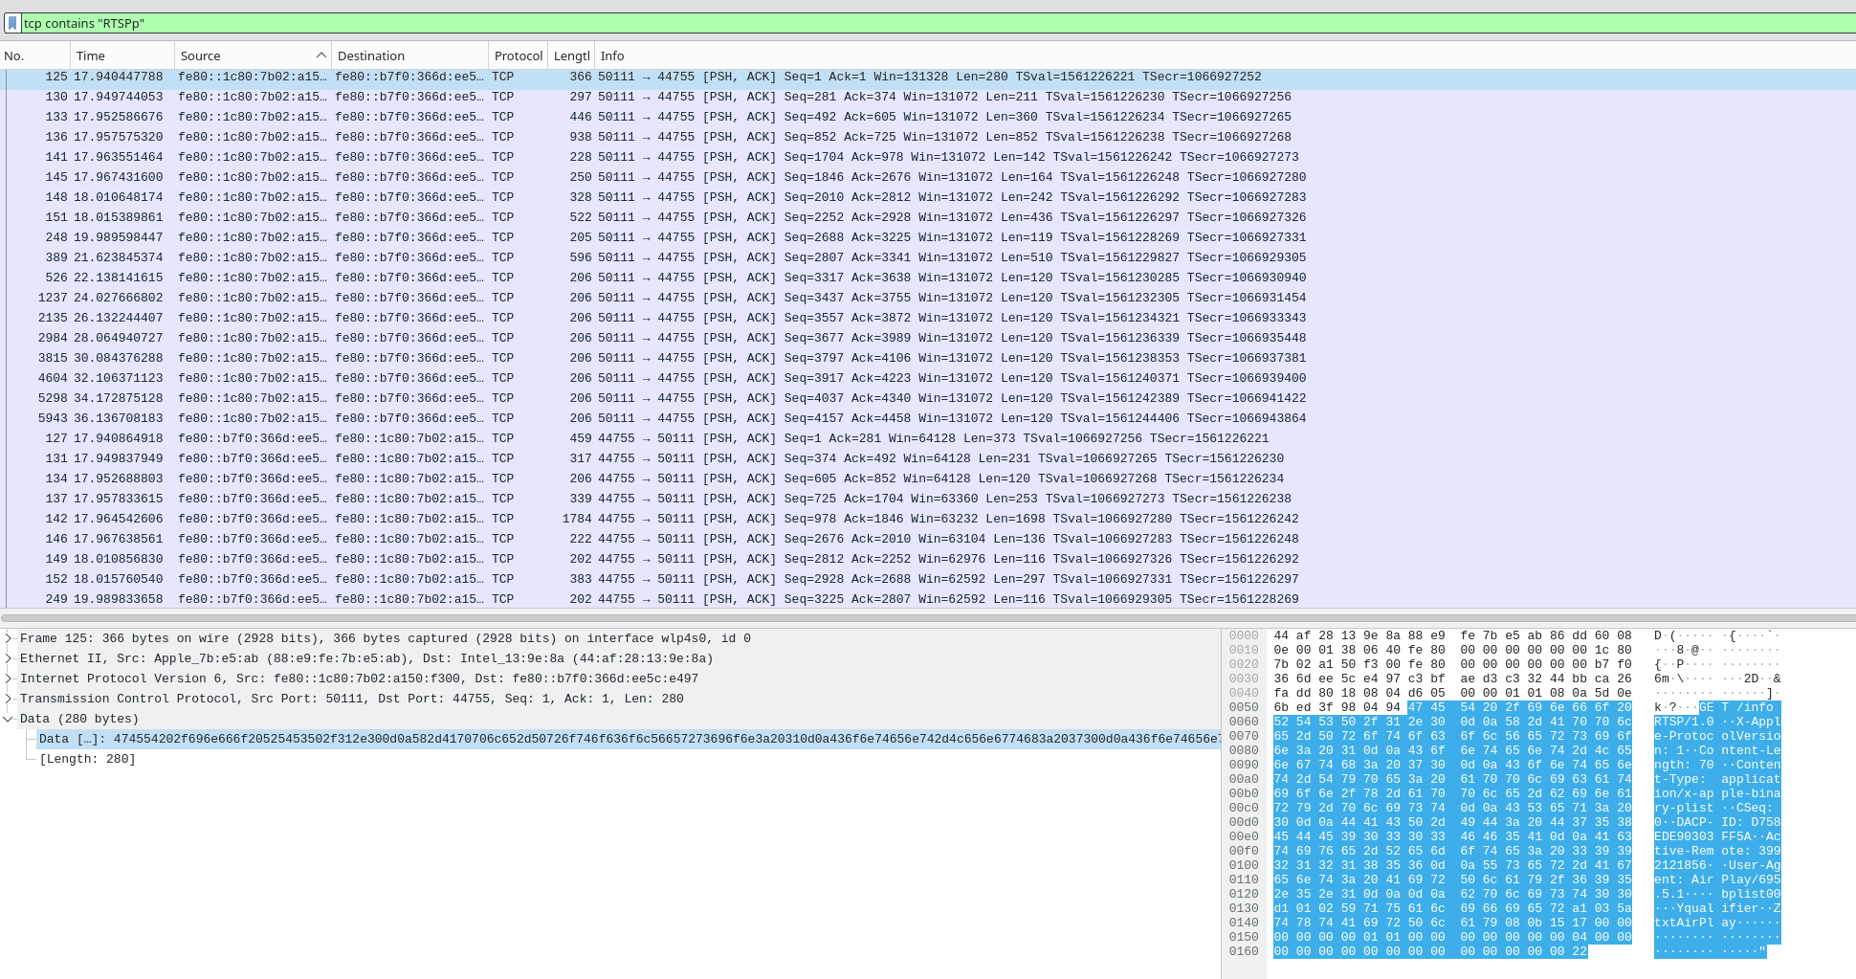Select packet 137 with Len=253
Screen dimensions: 1856x979
pos(928,499)
